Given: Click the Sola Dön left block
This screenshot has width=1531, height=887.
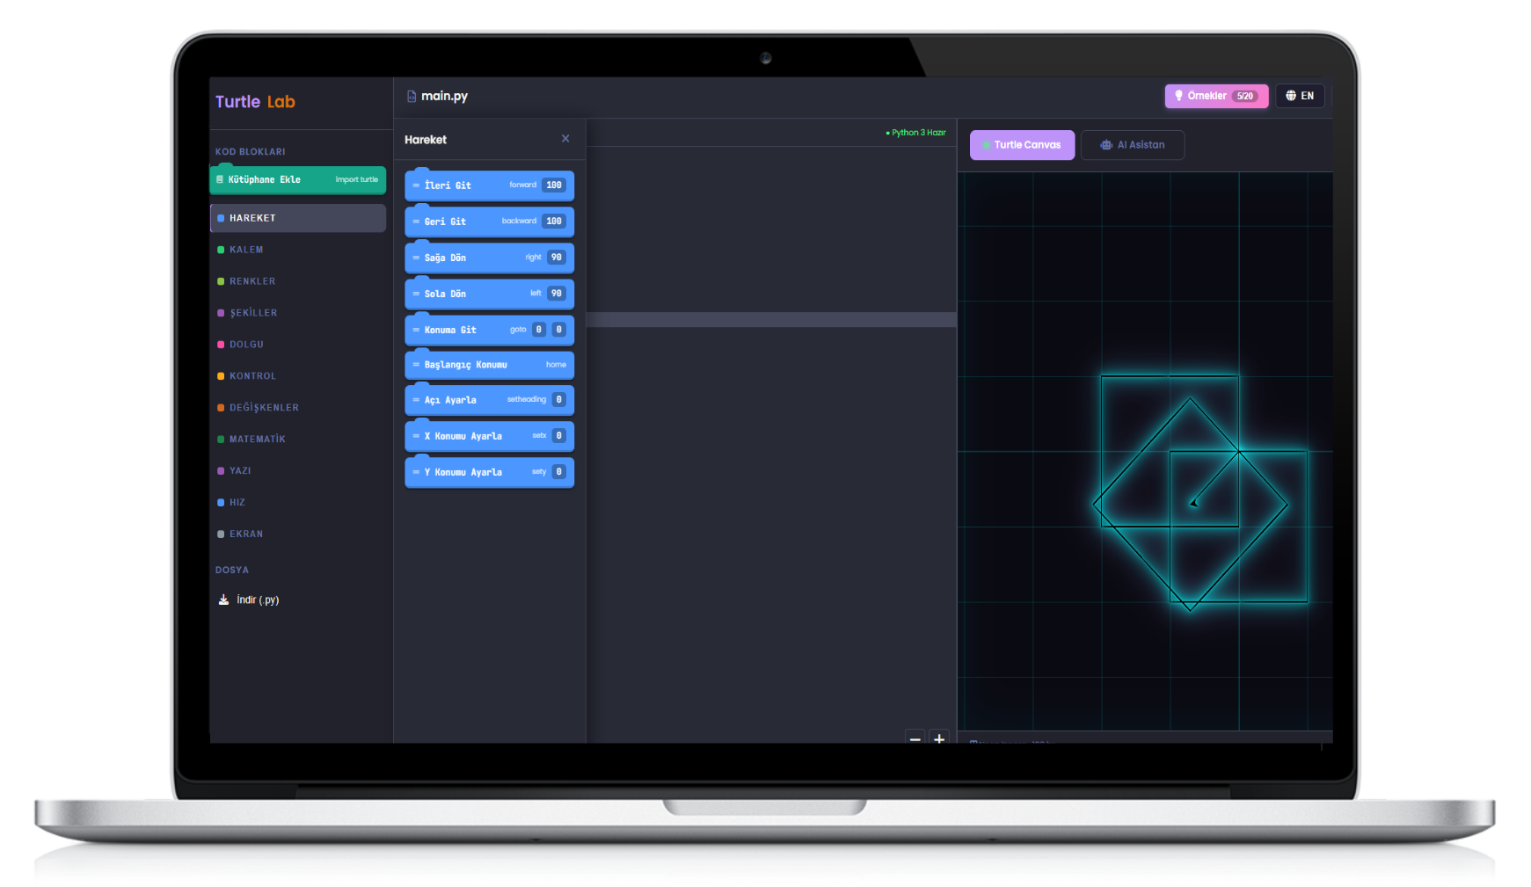Looking at the screenshot, I should coord(489,294).
